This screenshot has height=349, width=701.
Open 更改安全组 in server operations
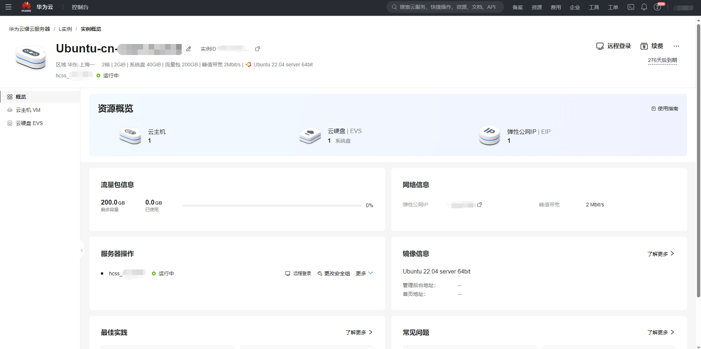click(x=334, y=273)
